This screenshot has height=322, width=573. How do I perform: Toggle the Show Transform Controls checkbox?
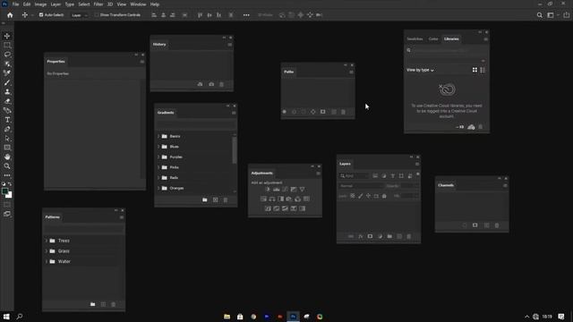pos(97,15)
